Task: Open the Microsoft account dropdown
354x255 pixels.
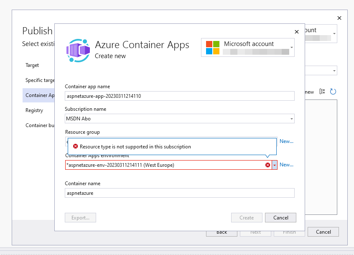Action: pyautogui.click(x=292, y=47)
